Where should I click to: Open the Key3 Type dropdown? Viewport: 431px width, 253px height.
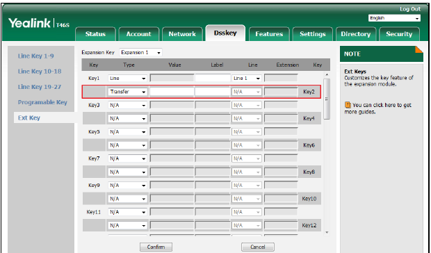point(127,105)
